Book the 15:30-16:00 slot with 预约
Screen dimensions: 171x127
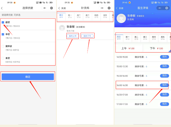tap(164, 76)
